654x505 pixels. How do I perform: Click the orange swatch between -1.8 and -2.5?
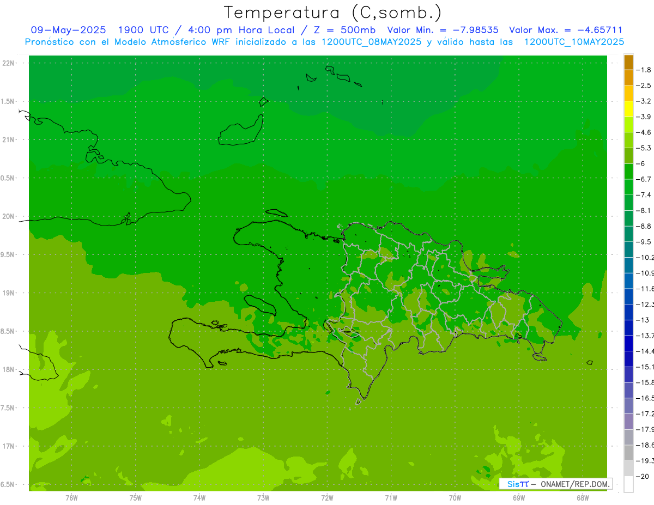click(x=628, y=78)
